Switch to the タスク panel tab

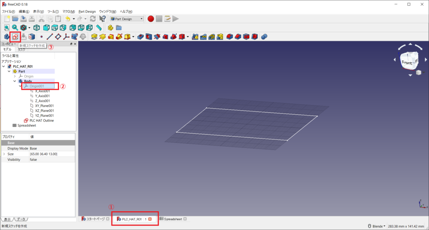[21, 49]
